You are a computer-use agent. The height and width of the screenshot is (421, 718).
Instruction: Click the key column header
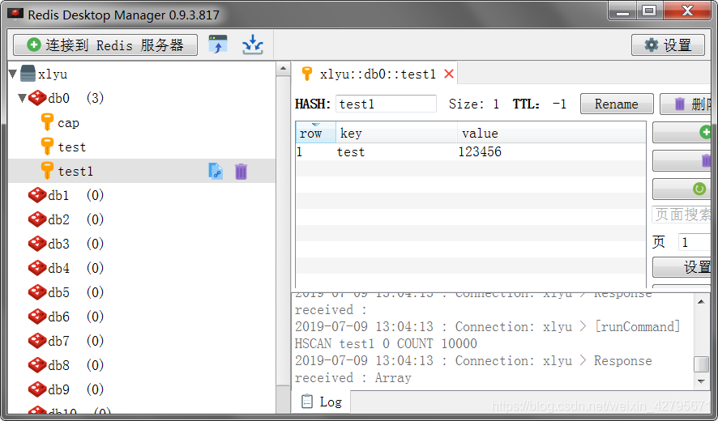point(396,133)
